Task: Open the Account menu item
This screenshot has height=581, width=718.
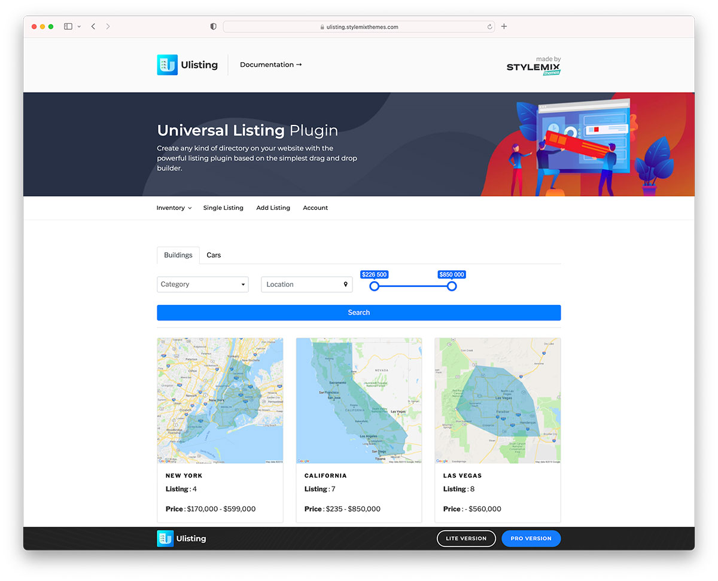Action: pos(315,208)
